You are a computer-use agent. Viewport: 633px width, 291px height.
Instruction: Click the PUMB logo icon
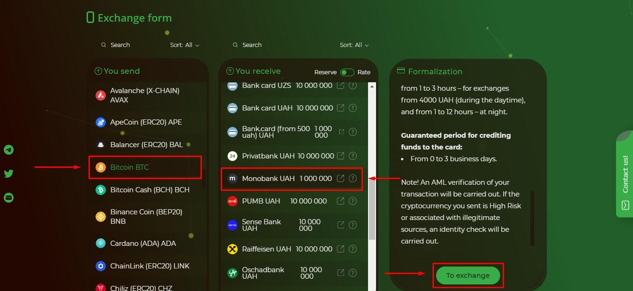click(232, 201)
